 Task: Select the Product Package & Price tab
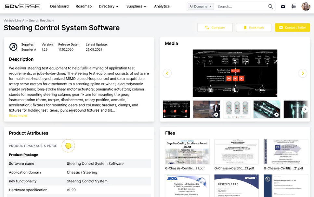[x=33, y=146]
